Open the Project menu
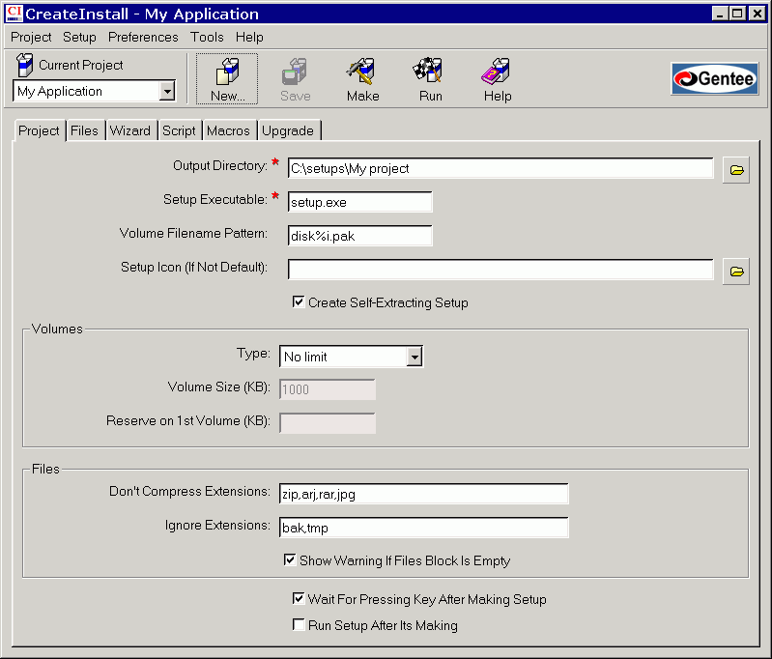The width and height of the screenshot is (772, 659). click(x=31, y=37)
